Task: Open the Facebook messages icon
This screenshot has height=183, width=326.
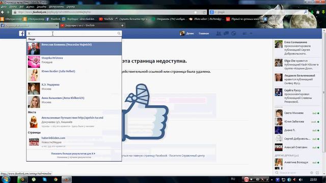Action: click(x=226, y=34)
